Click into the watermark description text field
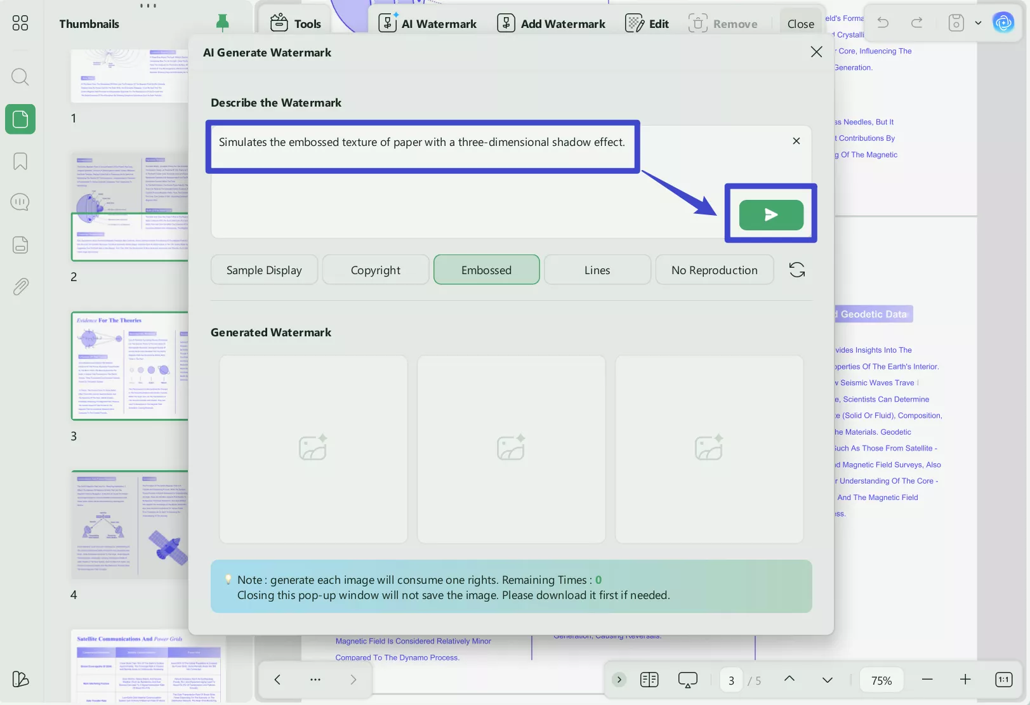This screenshot has height=705, width=1030. (x=511, y=181)
